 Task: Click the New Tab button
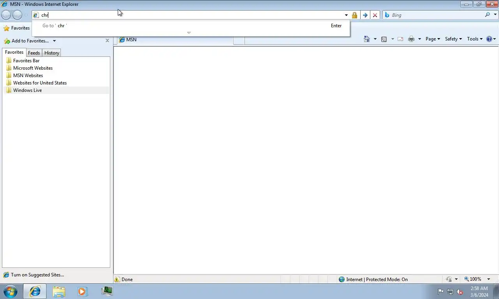point(239,40)
